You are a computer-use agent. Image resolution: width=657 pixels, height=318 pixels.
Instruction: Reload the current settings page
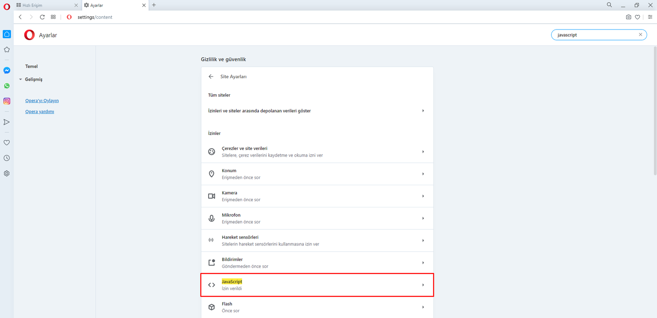pos(42,17)
